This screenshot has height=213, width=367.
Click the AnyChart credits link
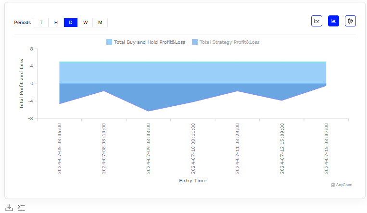(x=344, y=185)
